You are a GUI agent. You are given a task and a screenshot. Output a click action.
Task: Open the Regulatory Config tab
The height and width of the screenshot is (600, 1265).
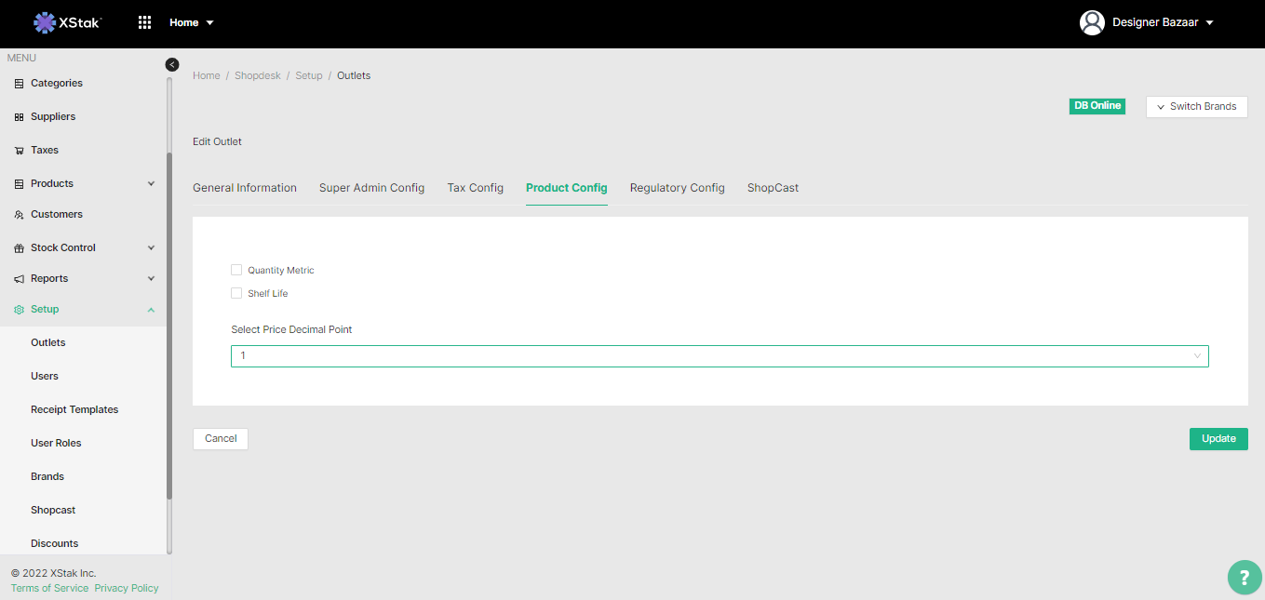point(677,188)
